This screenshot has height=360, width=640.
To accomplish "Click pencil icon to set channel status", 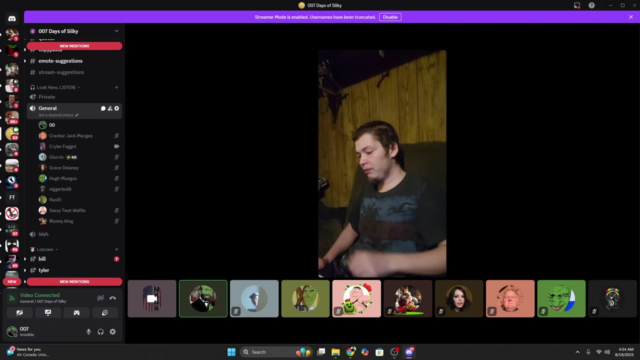I will tap(77, 115).
